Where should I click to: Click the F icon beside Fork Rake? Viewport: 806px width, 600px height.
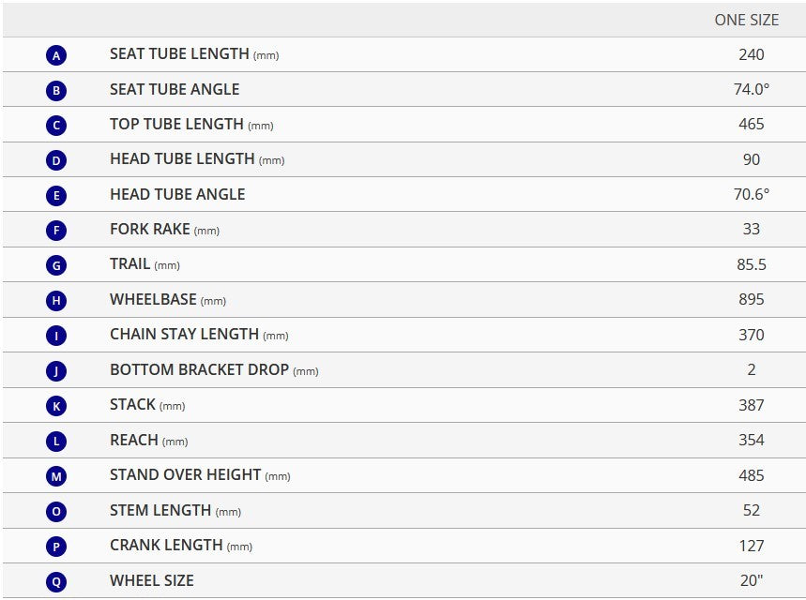[56, 230]
